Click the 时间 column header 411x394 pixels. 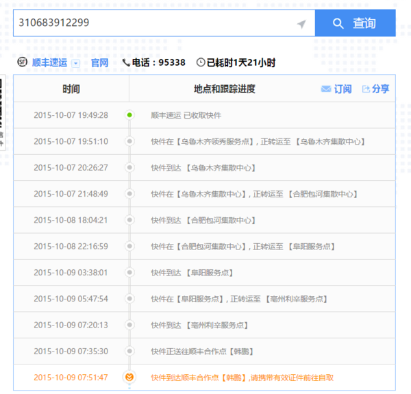(x=71, y=89)
